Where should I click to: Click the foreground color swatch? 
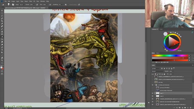(x=1, y=68)
